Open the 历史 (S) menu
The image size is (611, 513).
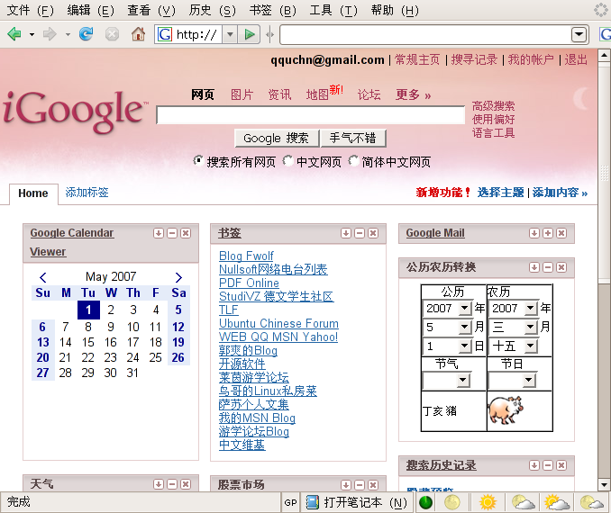coord(212,10)
